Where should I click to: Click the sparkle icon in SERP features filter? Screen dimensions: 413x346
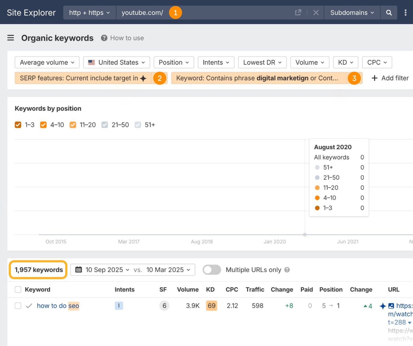point(143,78)
